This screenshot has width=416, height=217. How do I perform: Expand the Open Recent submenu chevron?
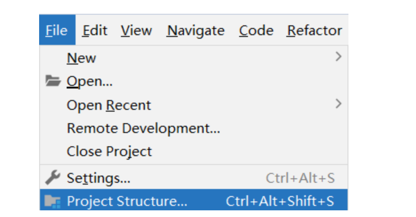tap(338, 104)
